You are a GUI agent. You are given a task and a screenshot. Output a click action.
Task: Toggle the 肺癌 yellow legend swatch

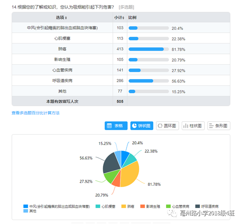(x=124, y=206)
